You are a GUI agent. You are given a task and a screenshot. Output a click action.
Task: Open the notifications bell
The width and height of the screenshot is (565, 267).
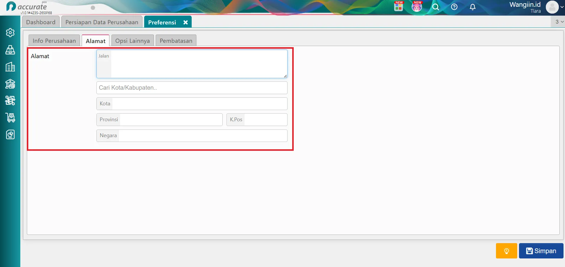pos(472,7)
